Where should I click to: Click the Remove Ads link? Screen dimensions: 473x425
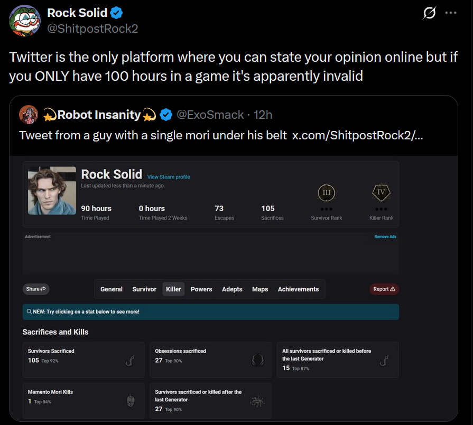pyautogui.click(x=385, y=237)
